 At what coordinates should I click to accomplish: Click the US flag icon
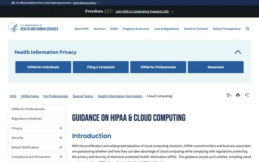[13, 3]
